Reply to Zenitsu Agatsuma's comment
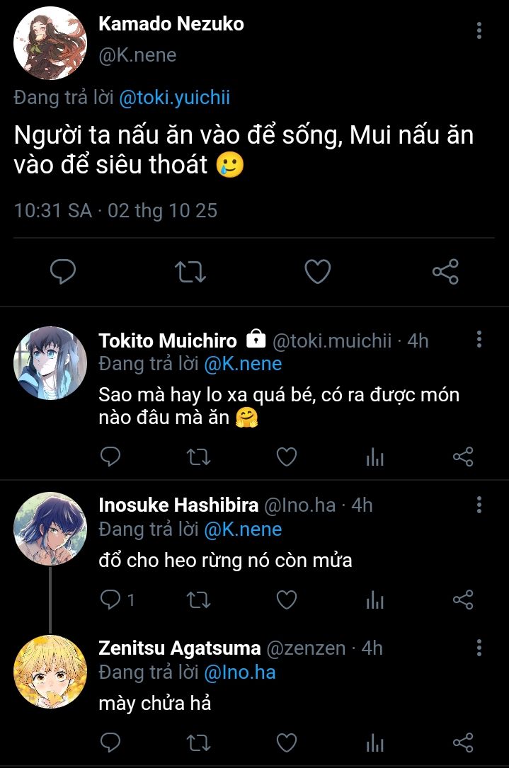This screenshot has width=509, height=768. [110, 743]
